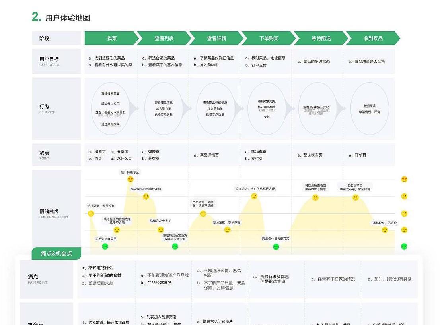The width and height of the screenshot is (442, 325).
Task: Click the behavior circle containing 添加收货地址
Action: [x=267, y=108]
